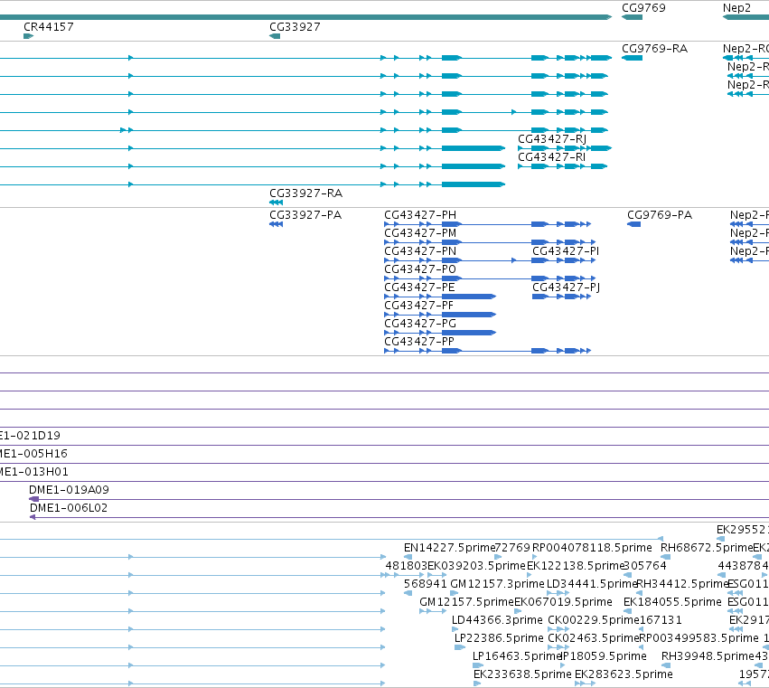769x688 pixels.
Task: Click transcript label CG43427-RI
Action: point(552,157)
